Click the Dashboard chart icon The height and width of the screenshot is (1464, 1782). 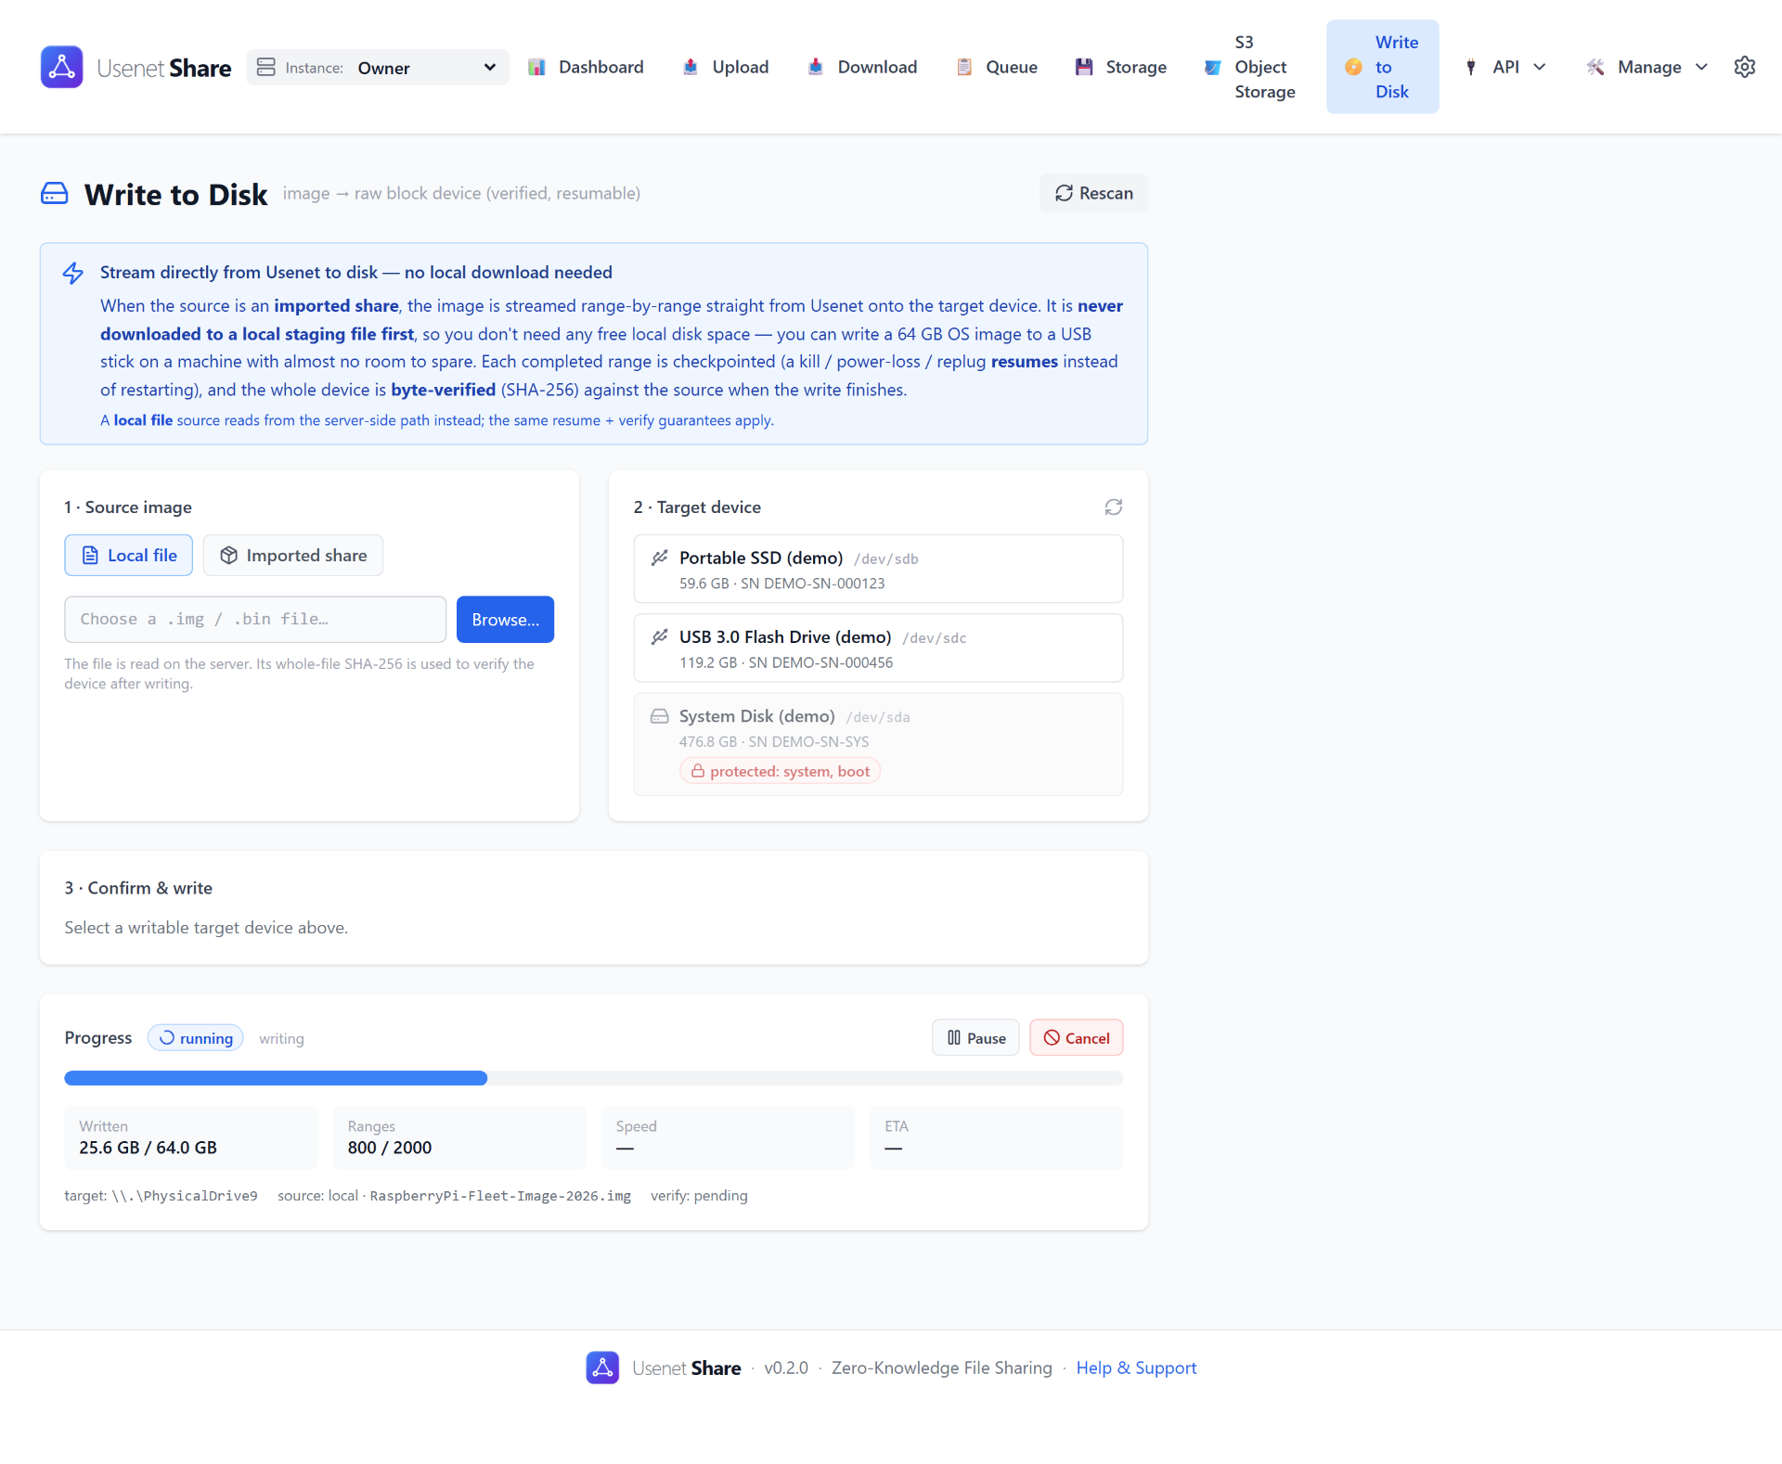click(536, 67)
